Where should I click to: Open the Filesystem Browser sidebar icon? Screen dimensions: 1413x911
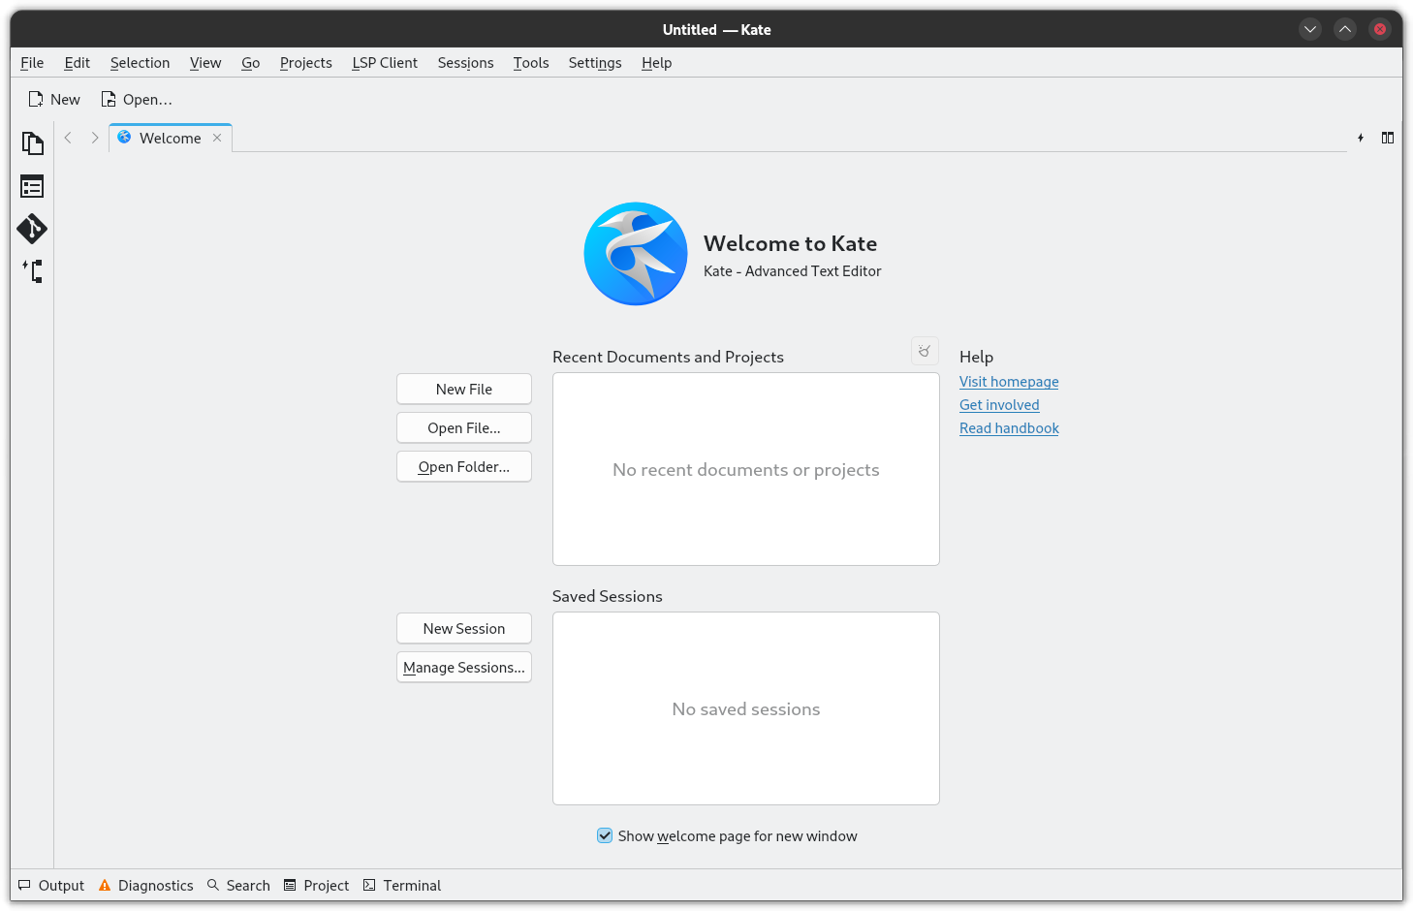tap(32, 186)
